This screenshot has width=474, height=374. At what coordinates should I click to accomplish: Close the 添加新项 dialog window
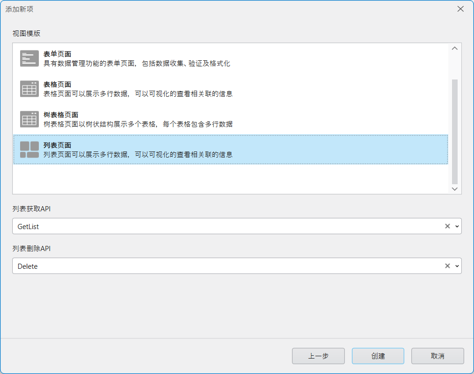pos(460,9)
